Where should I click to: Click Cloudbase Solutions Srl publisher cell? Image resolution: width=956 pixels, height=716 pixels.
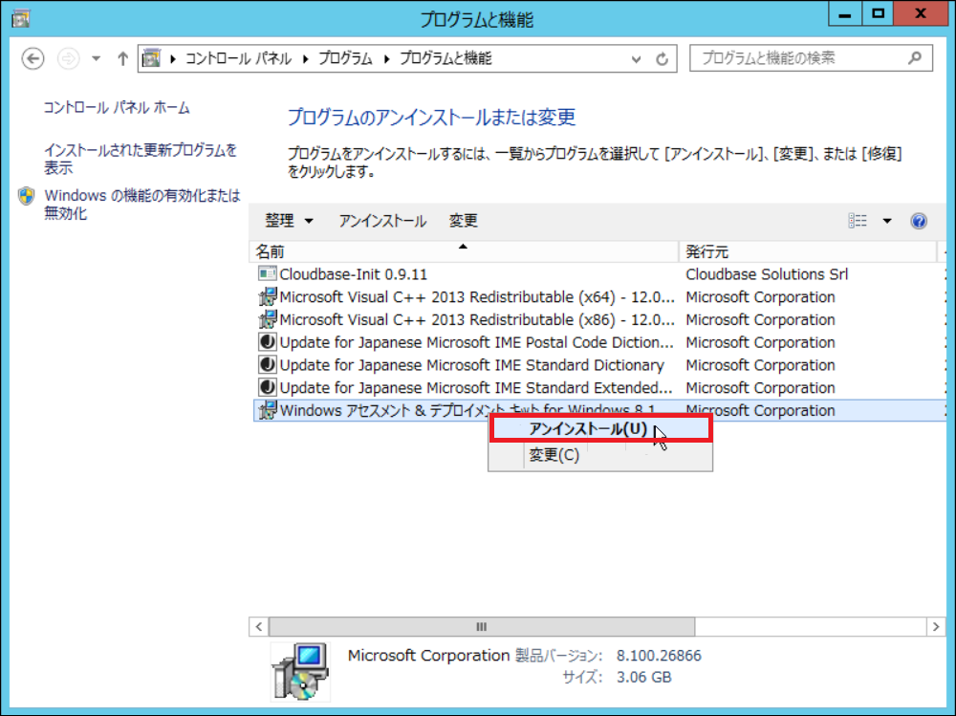[767, 274]
